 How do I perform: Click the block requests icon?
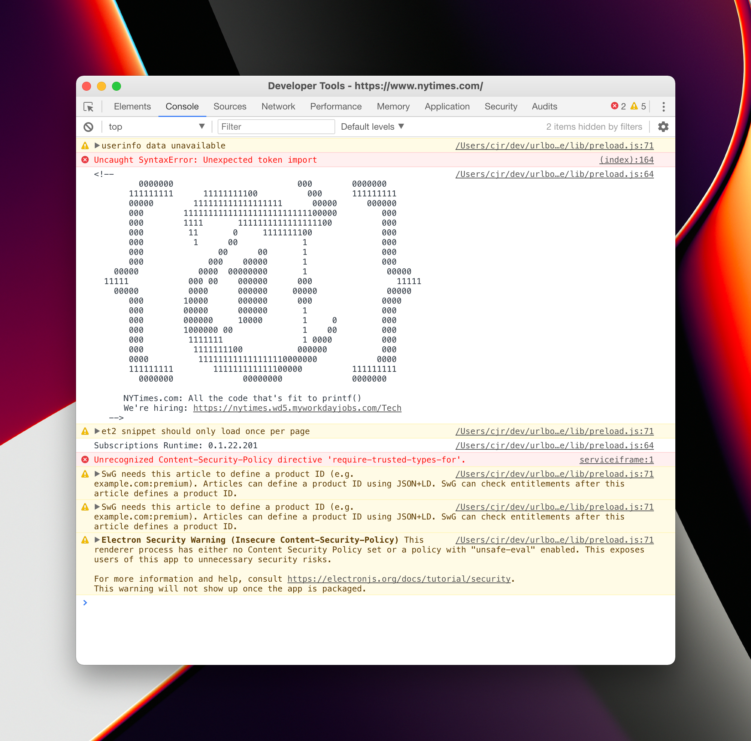90,127
